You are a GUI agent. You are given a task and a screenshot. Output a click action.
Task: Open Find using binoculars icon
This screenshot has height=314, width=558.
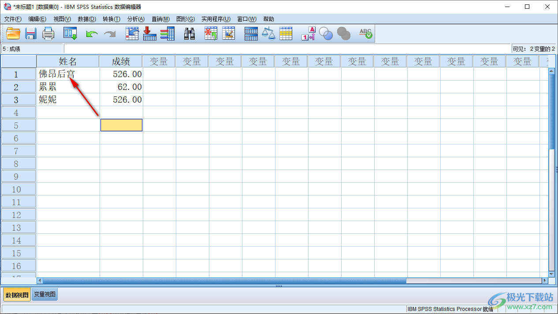(x=190, y=33)
